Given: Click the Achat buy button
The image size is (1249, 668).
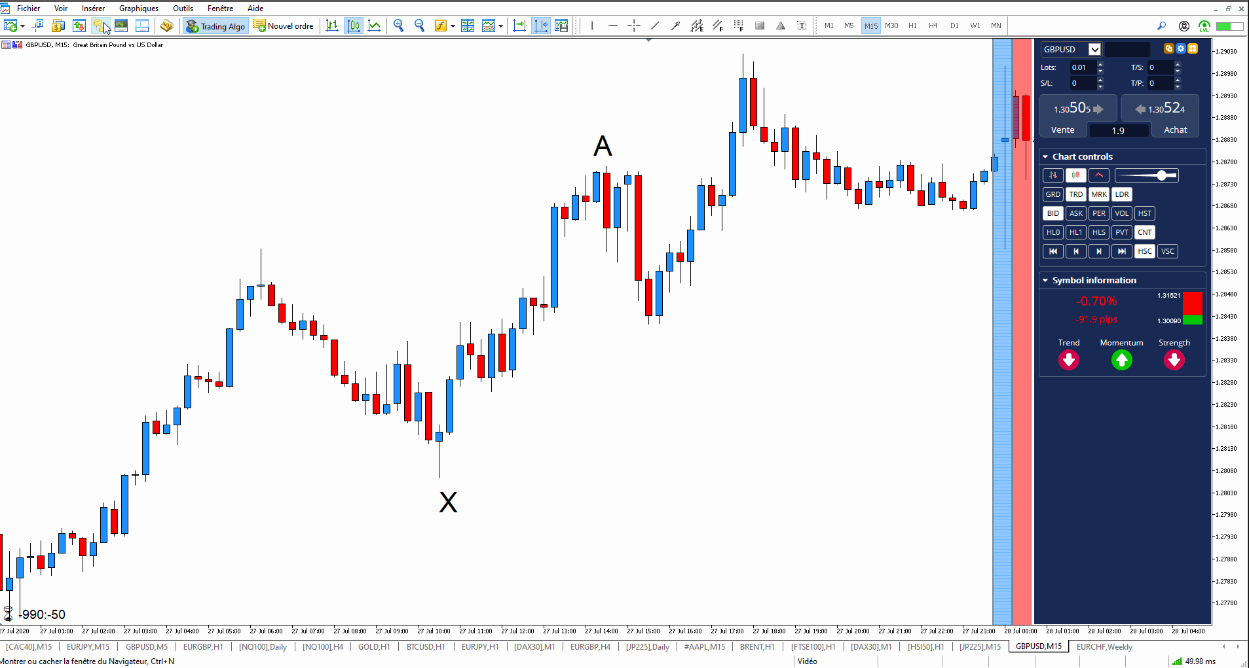Looking at the screenshot, I should click(x=1174, y=130).
